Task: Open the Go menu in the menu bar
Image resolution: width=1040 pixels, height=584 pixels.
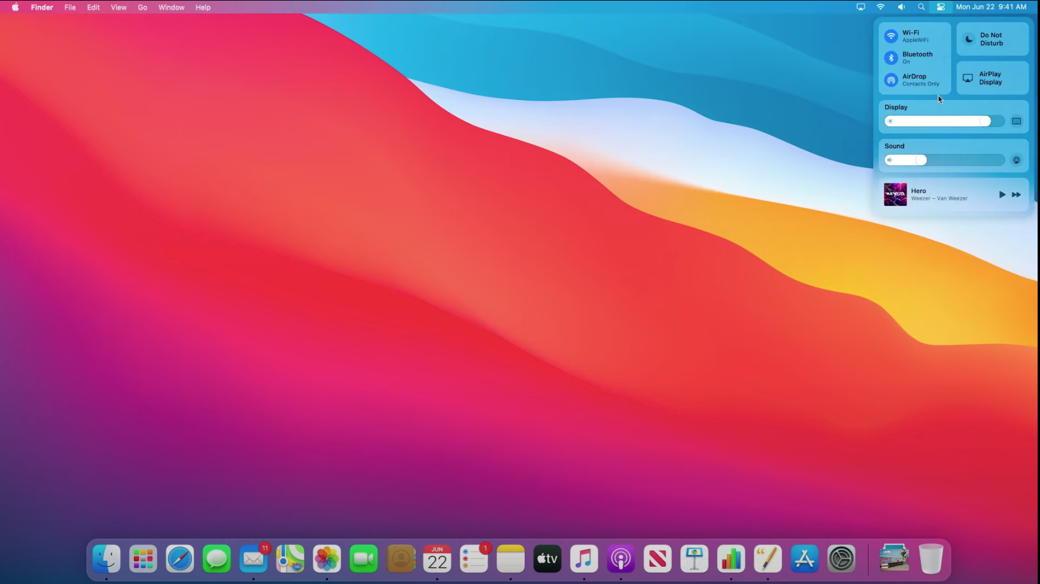Action: coord(142,7)
